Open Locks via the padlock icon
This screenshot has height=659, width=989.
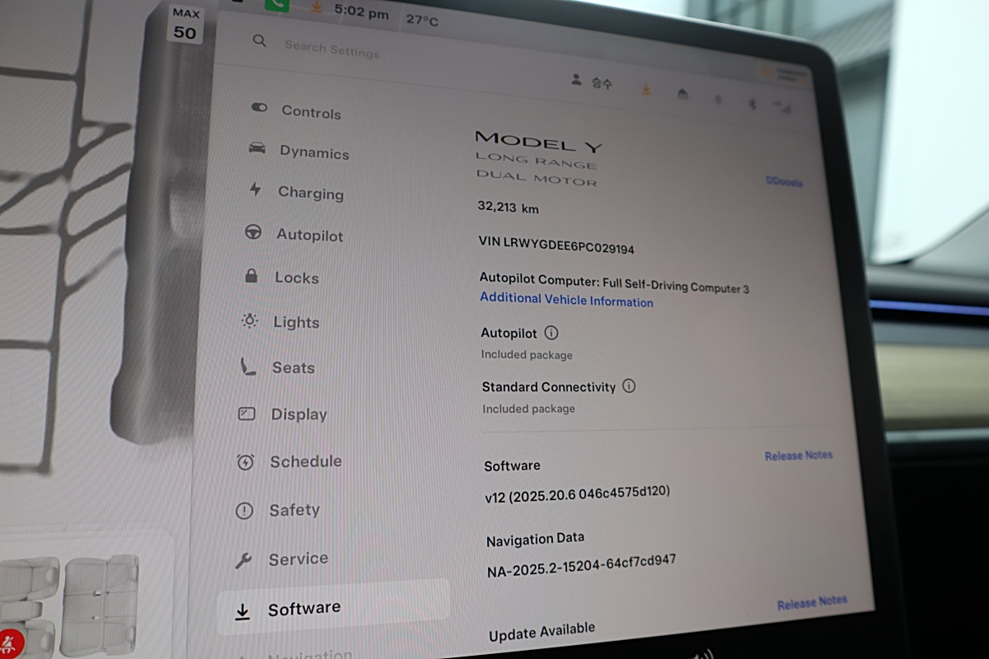[251, 276]
